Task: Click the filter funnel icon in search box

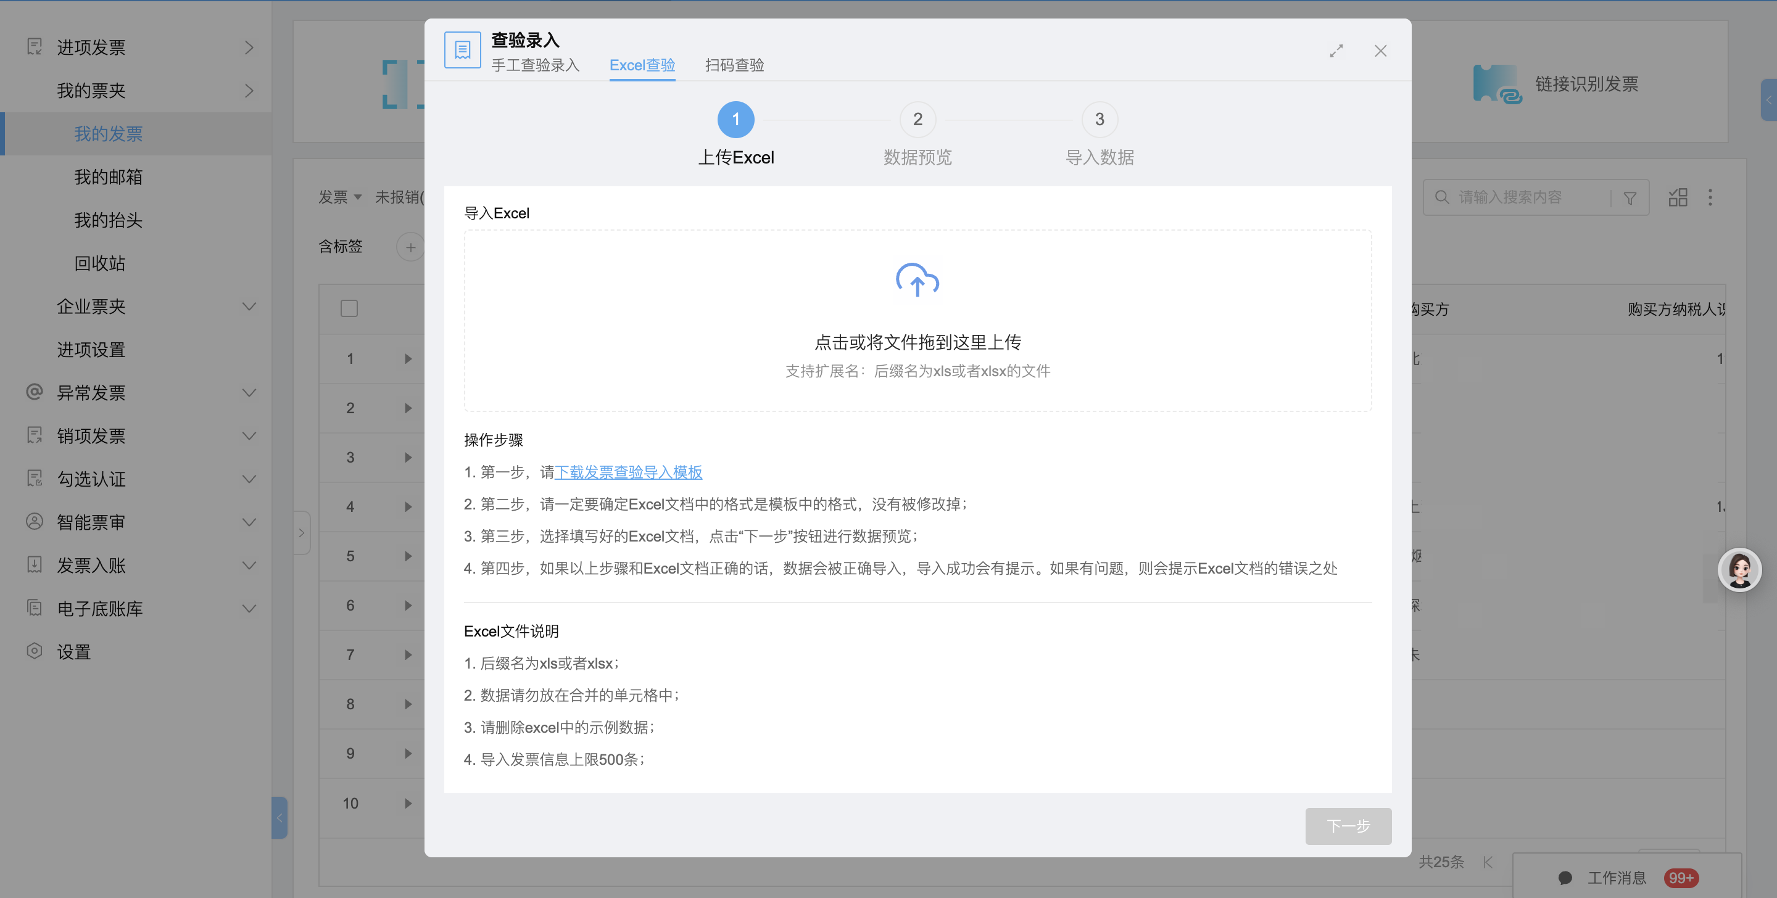Action: tap(1630, 198)
